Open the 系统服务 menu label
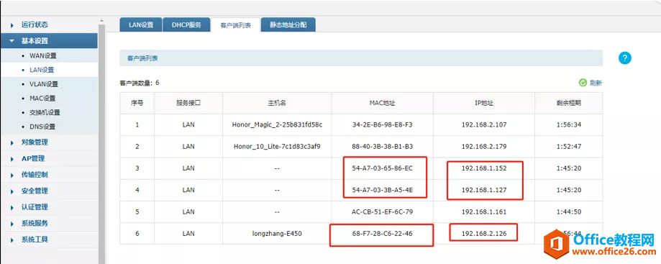The height and width of the screenshot is (264, 661). tap(35, 223)
